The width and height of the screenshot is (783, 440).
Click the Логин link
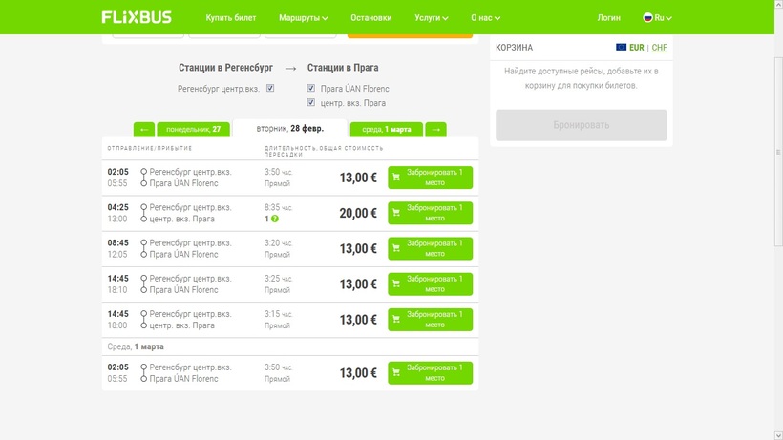608,17
